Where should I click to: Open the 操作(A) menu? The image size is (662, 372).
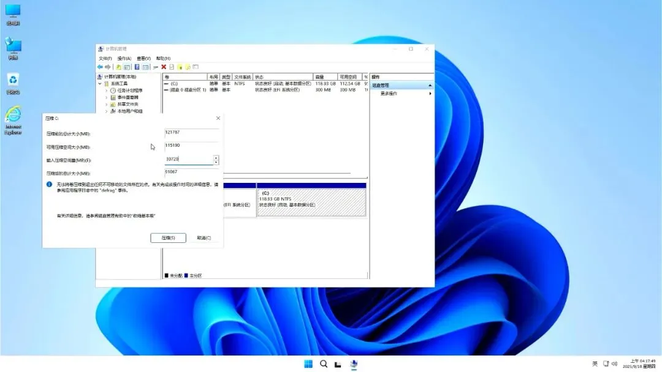(x=124, y=59)
